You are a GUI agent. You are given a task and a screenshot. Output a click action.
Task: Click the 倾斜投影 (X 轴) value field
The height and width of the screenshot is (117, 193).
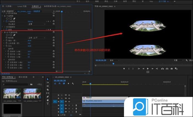29,62
